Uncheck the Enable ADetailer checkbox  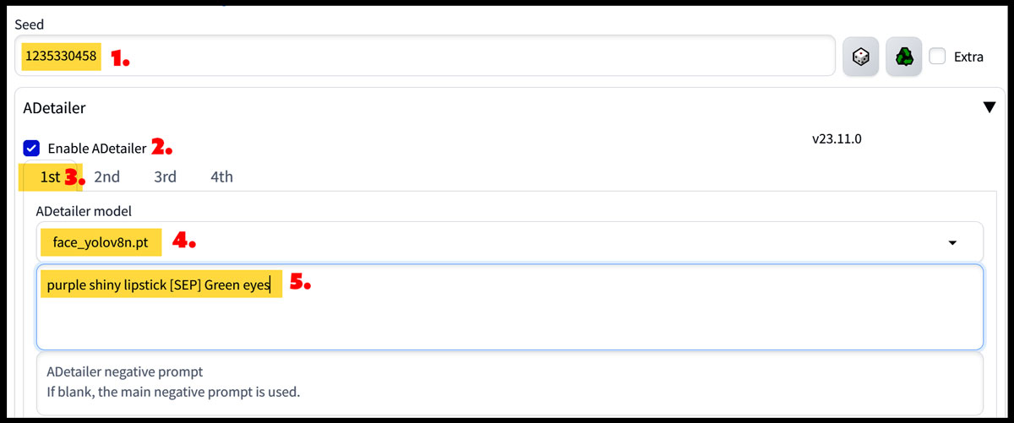(x=31, y=149)
